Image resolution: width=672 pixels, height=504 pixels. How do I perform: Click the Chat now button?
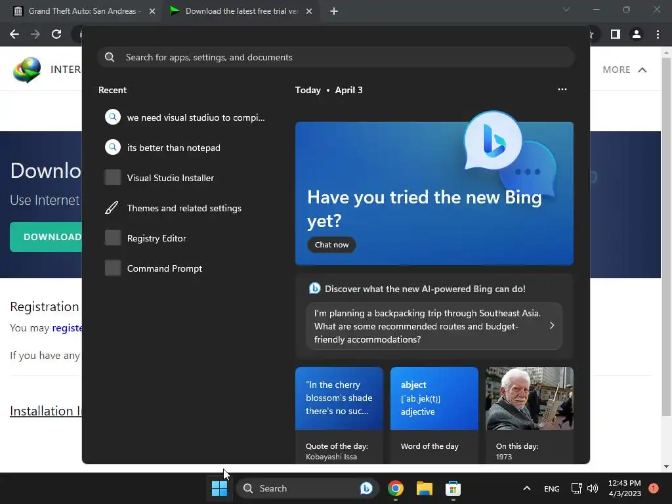coord(331,245)
